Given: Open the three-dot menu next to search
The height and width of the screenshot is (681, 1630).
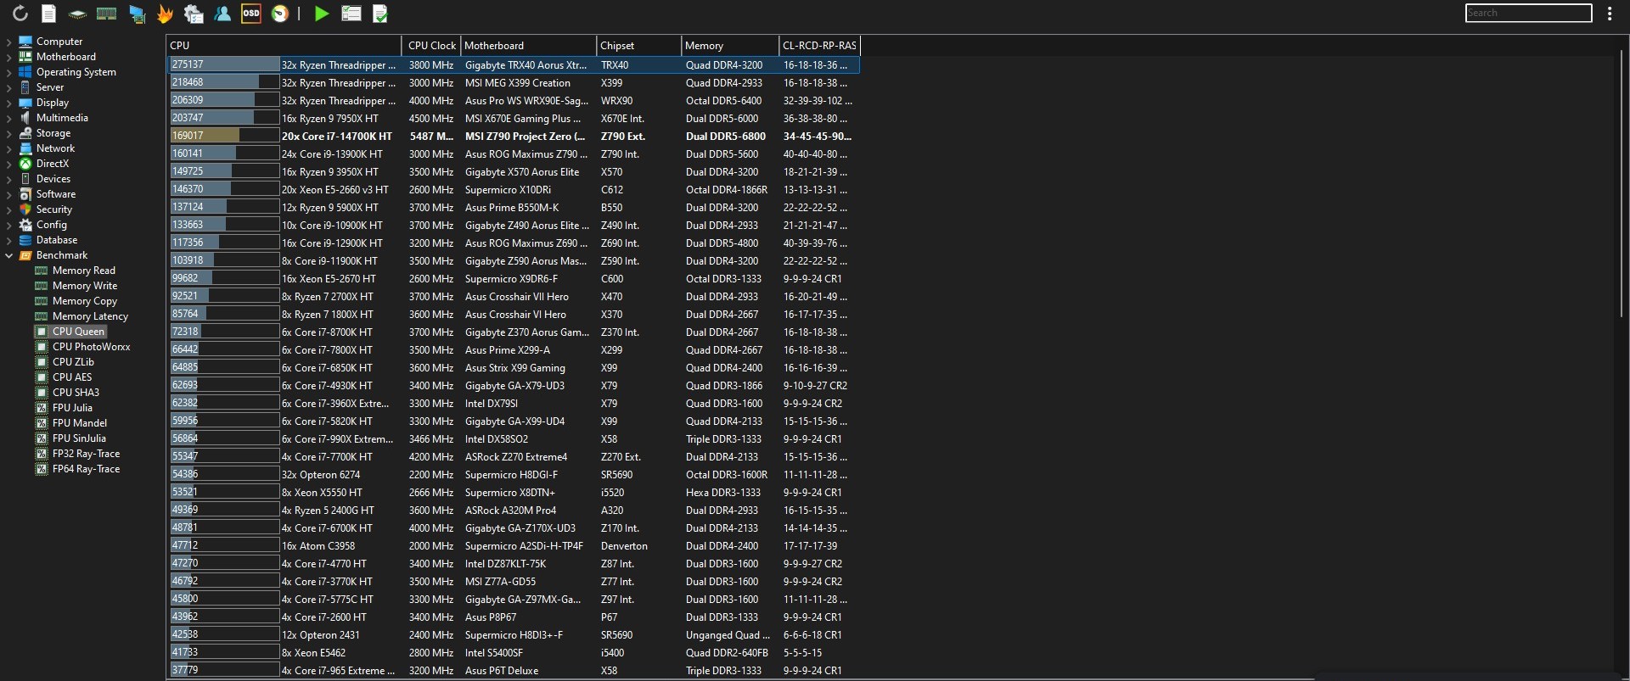Looking at the screenshot, I should (x=1610, y=13).
